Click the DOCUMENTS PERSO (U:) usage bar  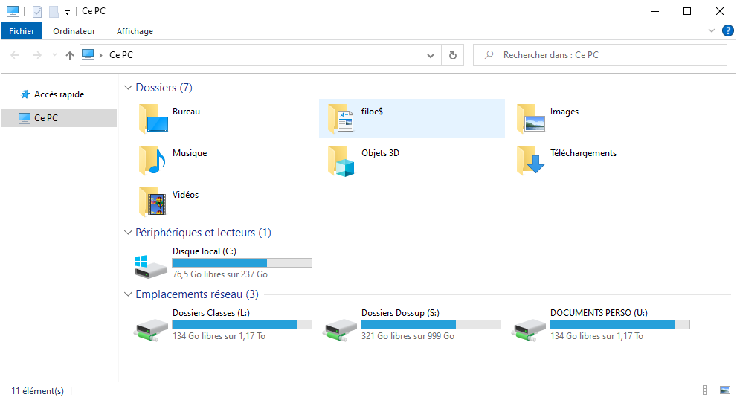click(x=620, y=324)
